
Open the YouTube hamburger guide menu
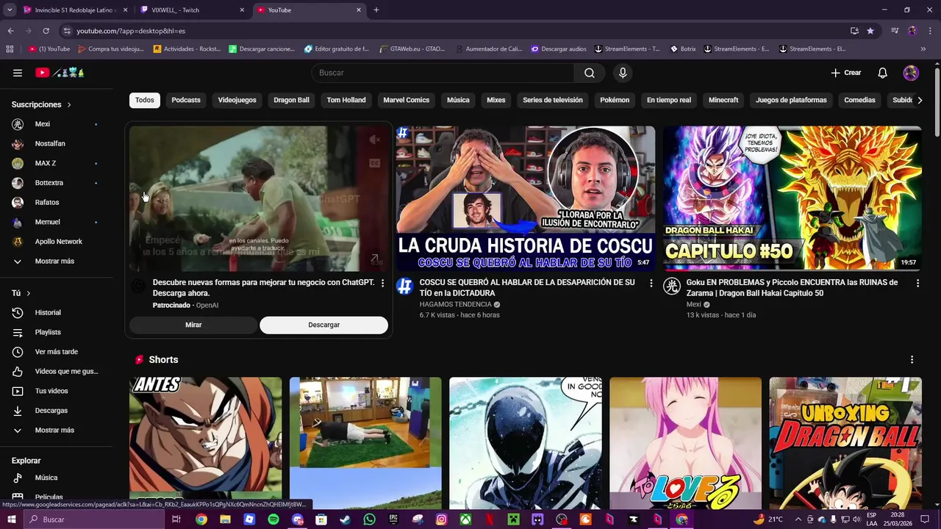[18, 73]
